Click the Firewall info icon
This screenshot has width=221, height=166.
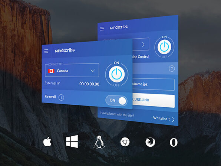click(x=61, y=97)
